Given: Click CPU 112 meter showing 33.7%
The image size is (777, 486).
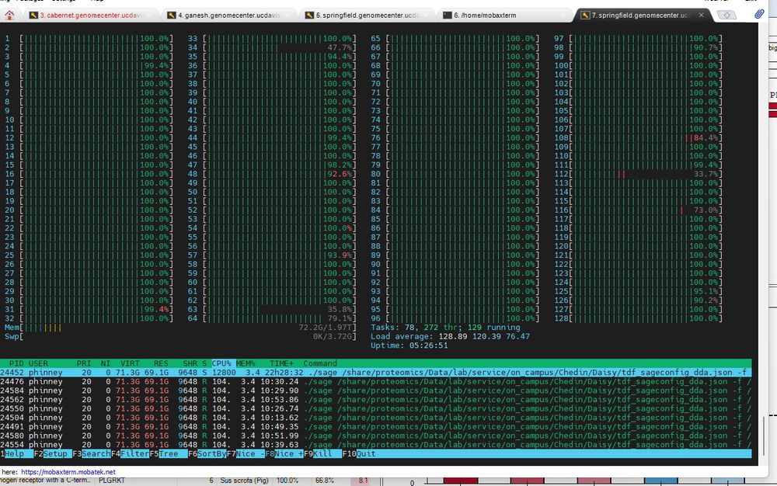Looking at the screenshot, I should point(638,174).
